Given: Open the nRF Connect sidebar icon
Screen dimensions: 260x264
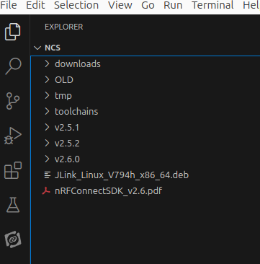Looking at the screenshot, I should coord(13,239).
